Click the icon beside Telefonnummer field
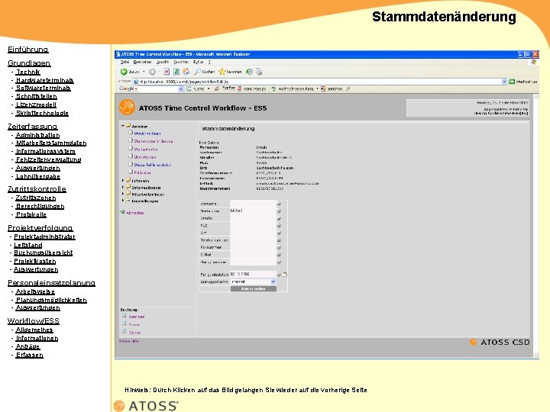 tap(280, 240)
